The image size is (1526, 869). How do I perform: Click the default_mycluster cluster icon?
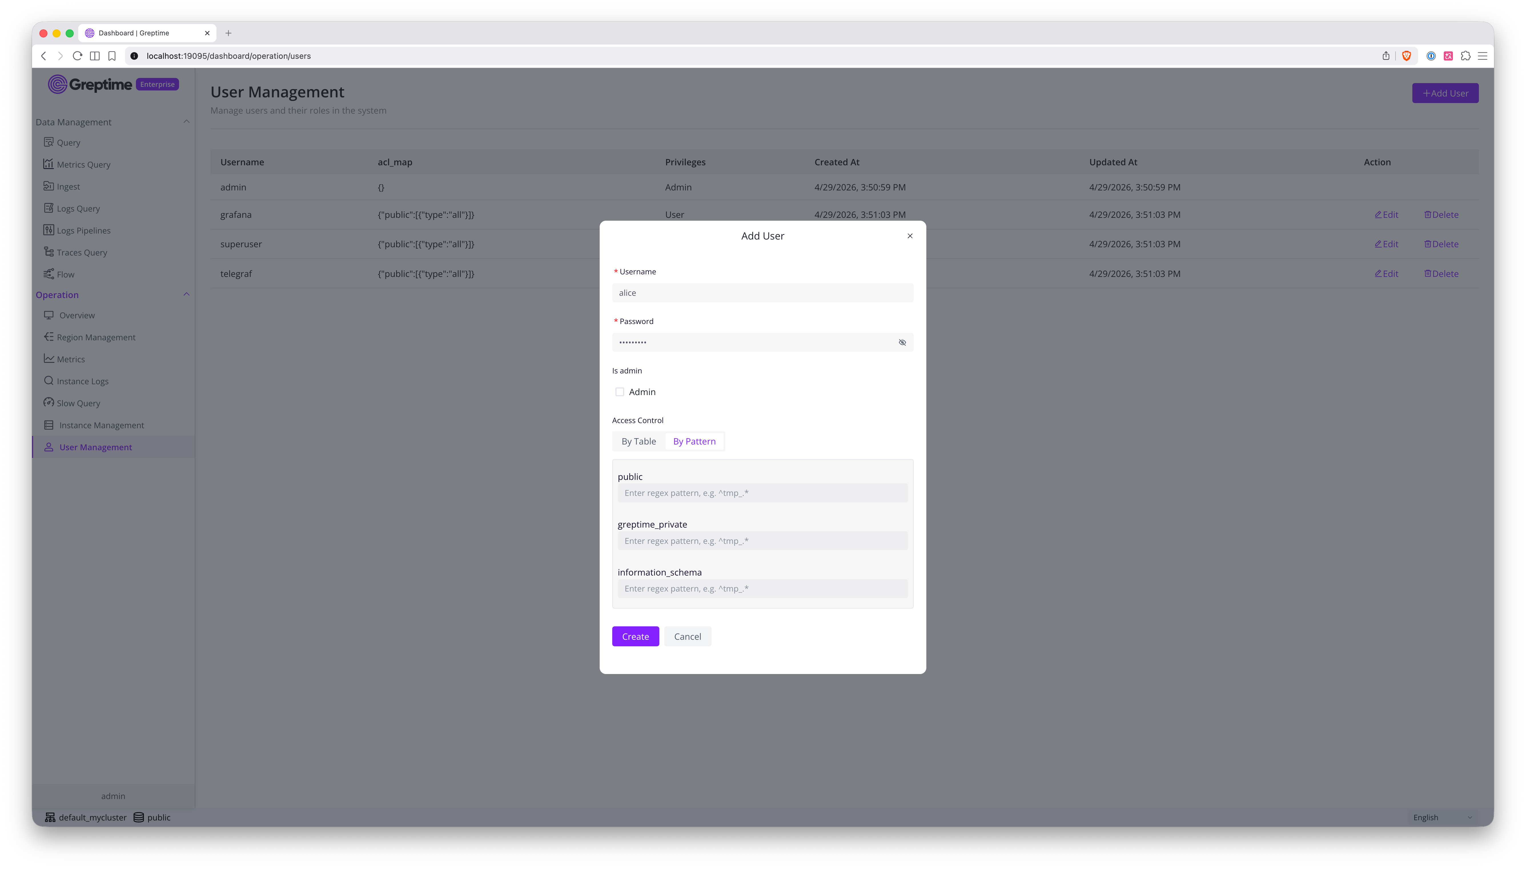(50, 817)
